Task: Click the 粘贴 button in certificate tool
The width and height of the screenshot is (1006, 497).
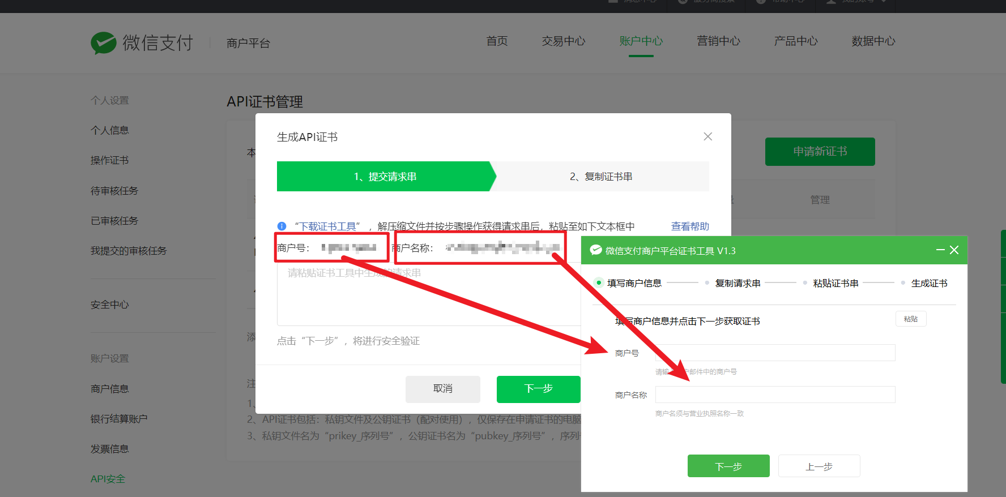Action: click(x=911, y=319)
